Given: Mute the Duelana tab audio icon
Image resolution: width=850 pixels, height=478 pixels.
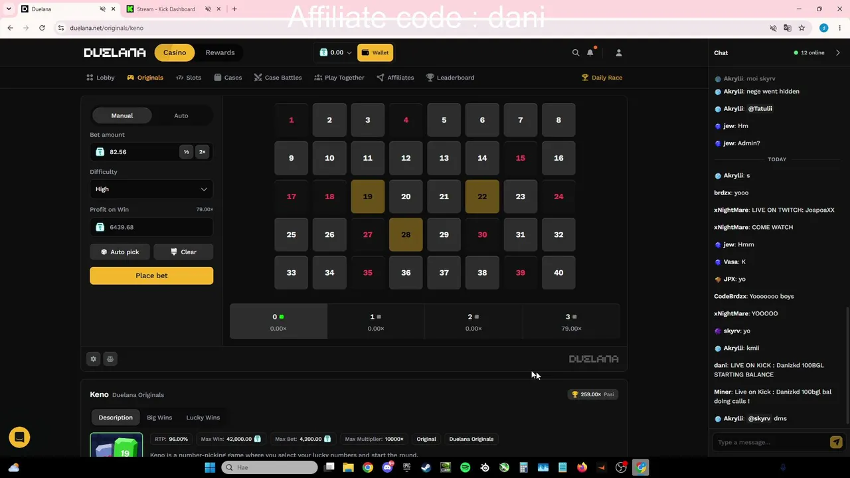Looking at the screenshot, I should 102,9.
